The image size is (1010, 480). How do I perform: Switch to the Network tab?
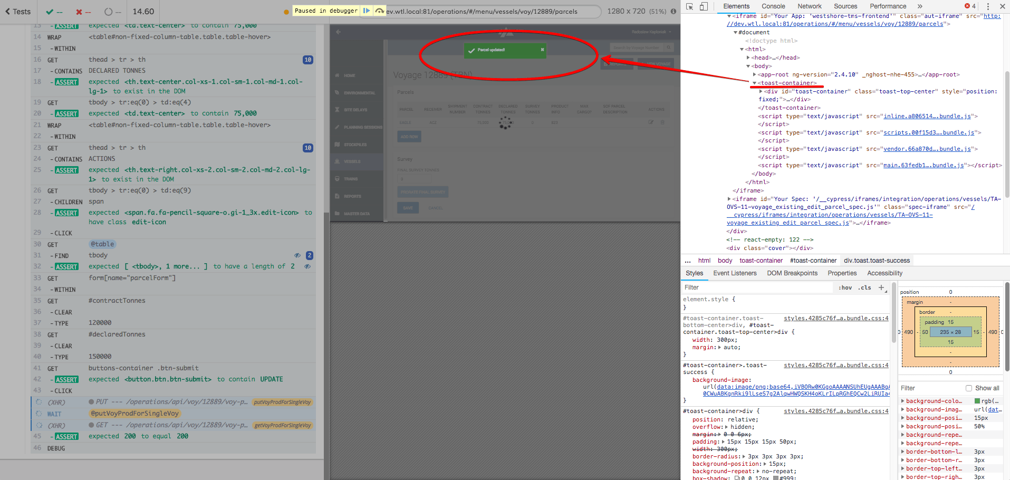tap(810, 6)
